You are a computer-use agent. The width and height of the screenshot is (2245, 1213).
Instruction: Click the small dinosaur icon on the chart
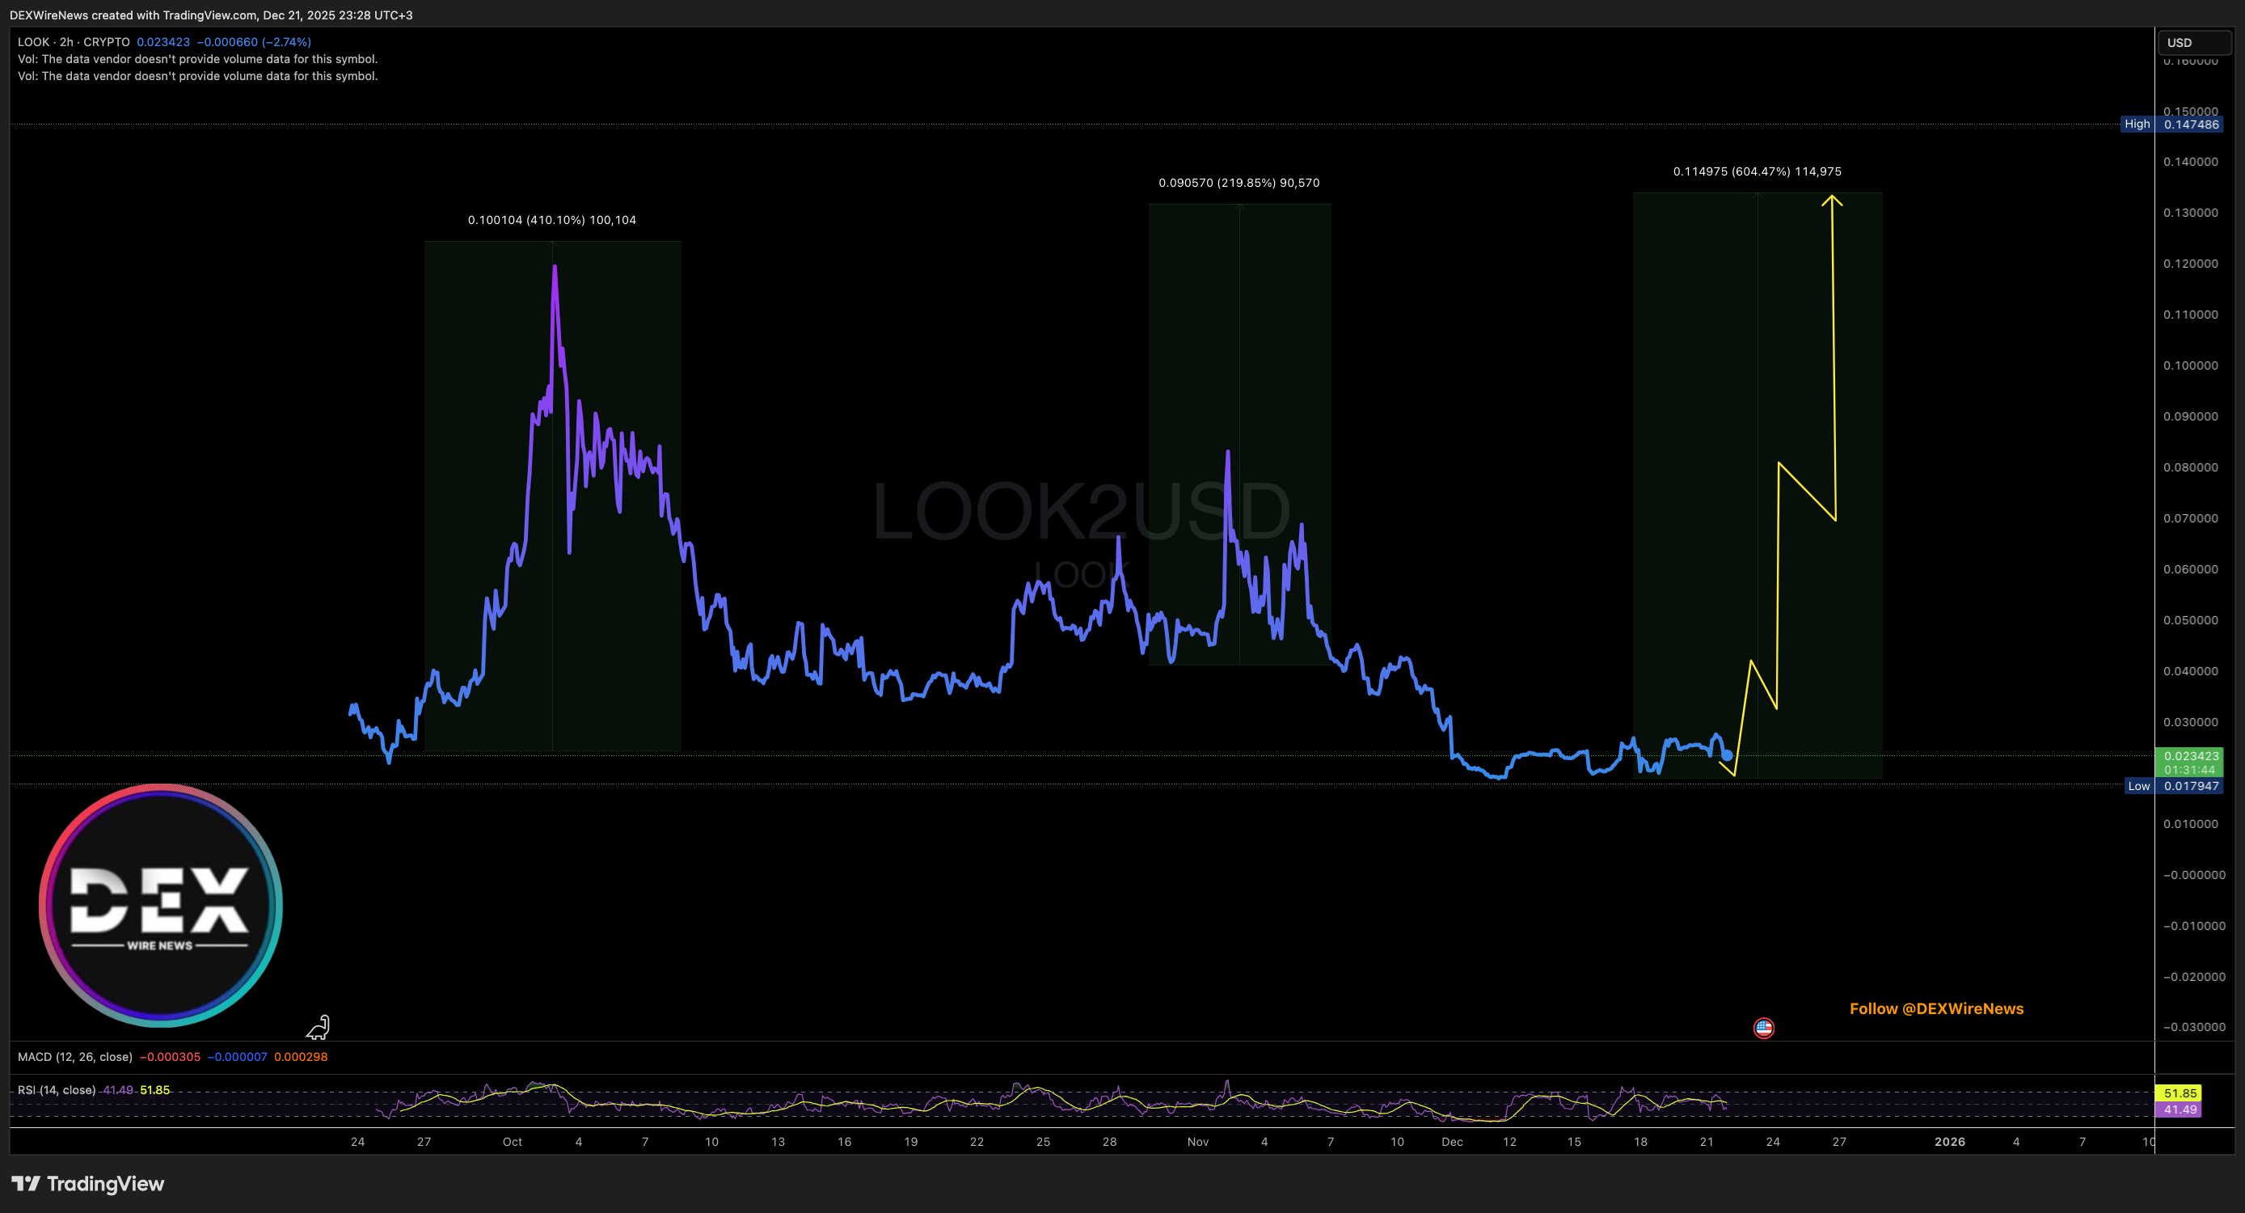pos(318,1027)
